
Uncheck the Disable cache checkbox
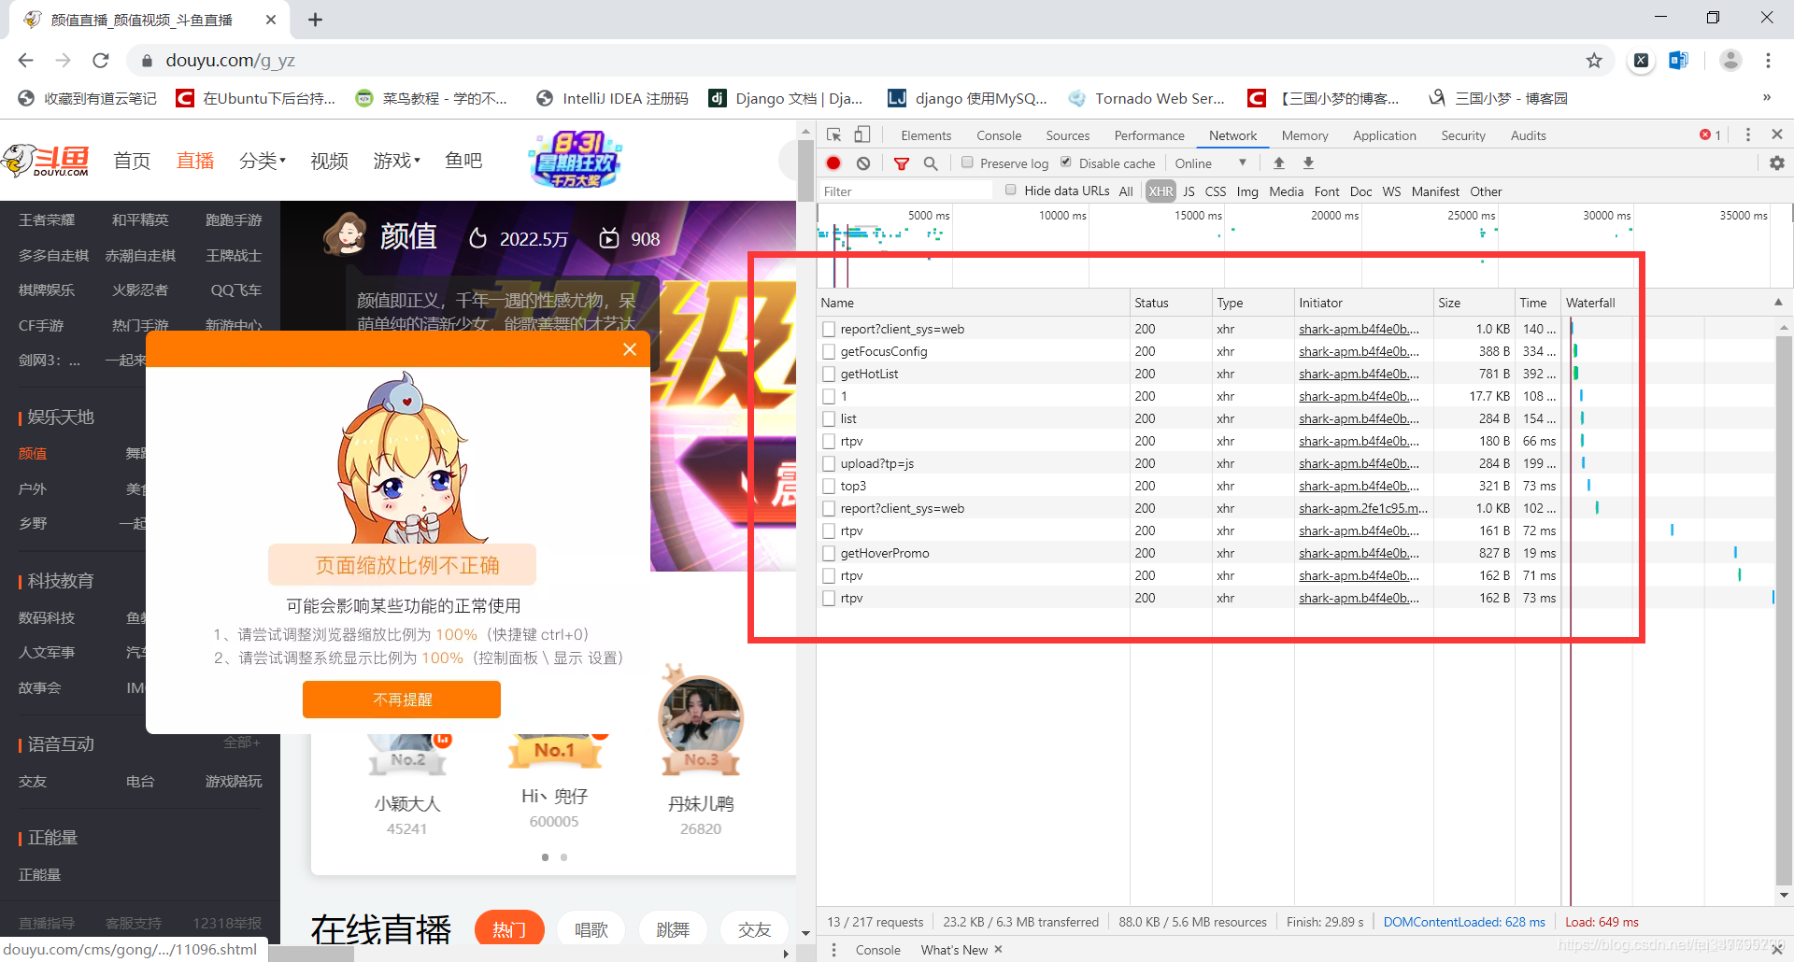[1066, 162]
